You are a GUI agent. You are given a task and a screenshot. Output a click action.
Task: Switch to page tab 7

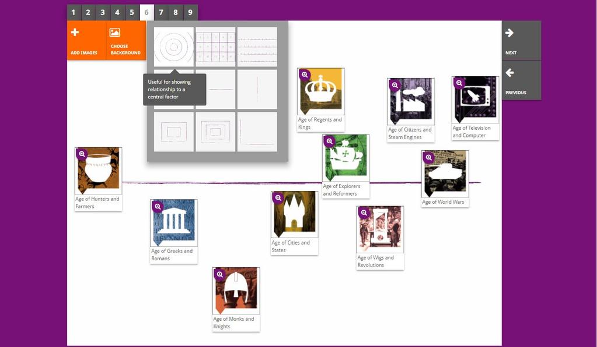(x=161, y=13)
